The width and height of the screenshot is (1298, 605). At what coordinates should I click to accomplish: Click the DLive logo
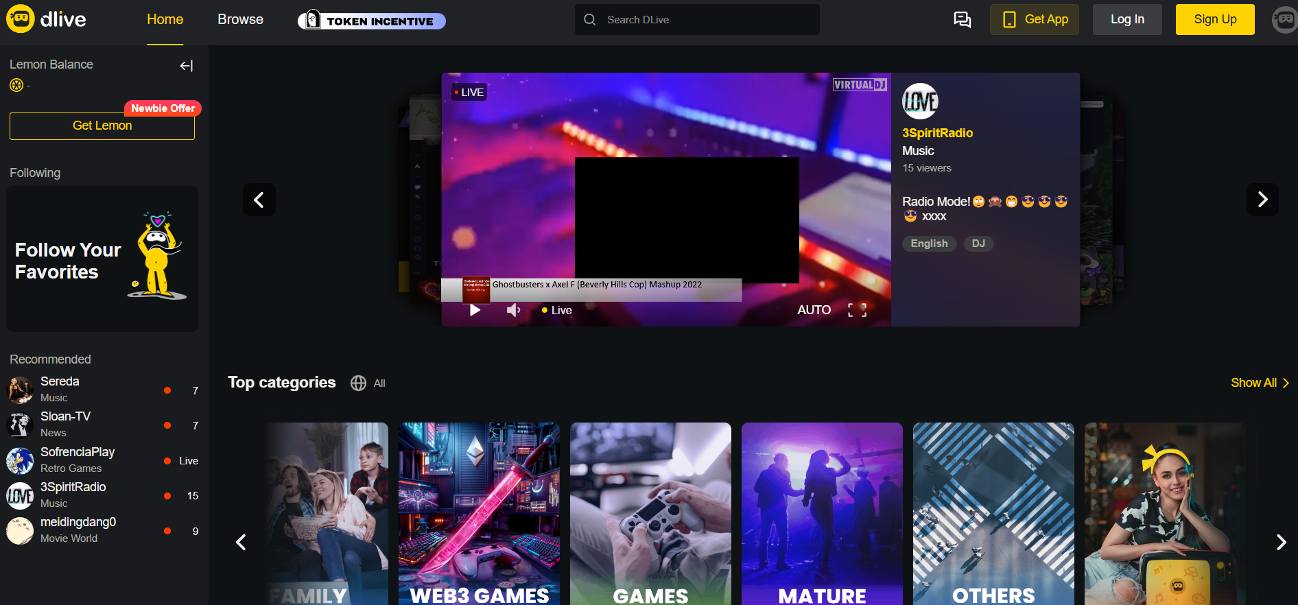click(47, 19)
